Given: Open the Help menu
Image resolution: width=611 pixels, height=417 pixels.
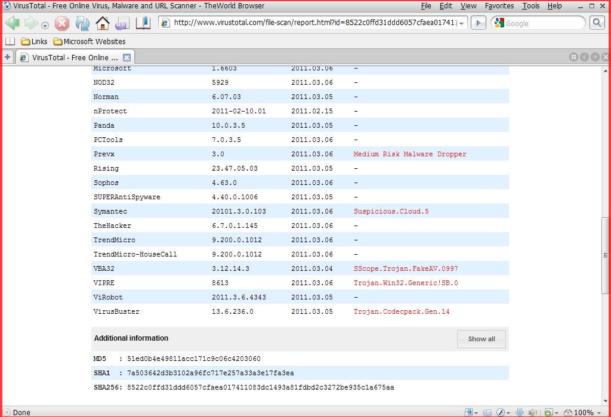Looking at the screenshot, I should pyautogui.click(x=554, y=6).
